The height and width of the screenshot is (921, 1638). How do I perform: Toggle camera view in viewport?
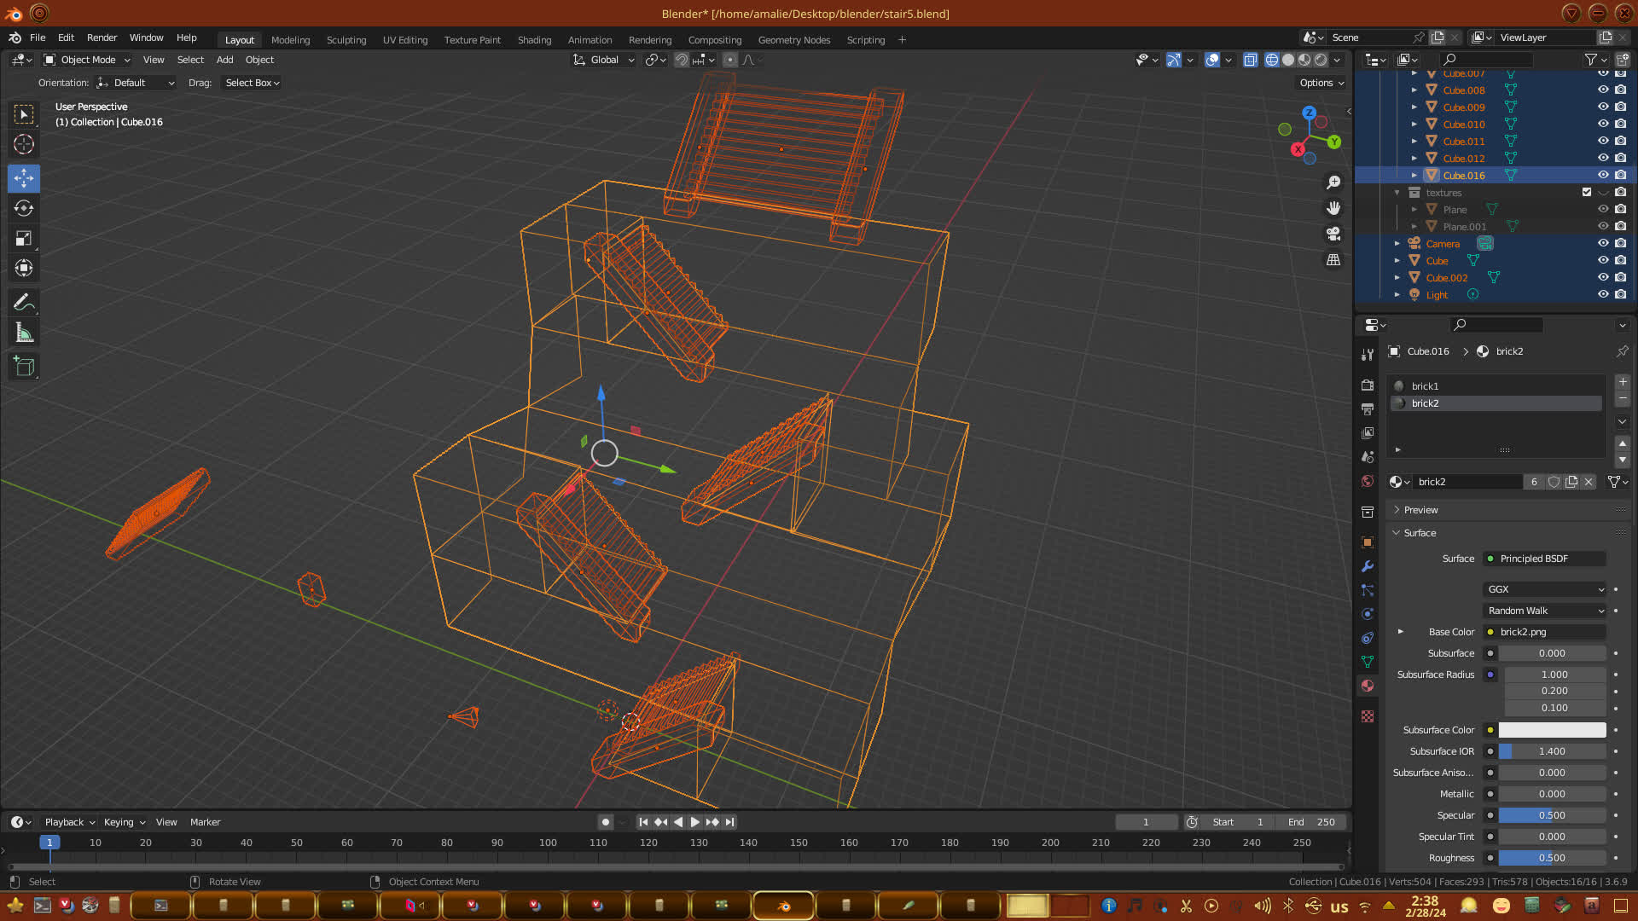1333,234
